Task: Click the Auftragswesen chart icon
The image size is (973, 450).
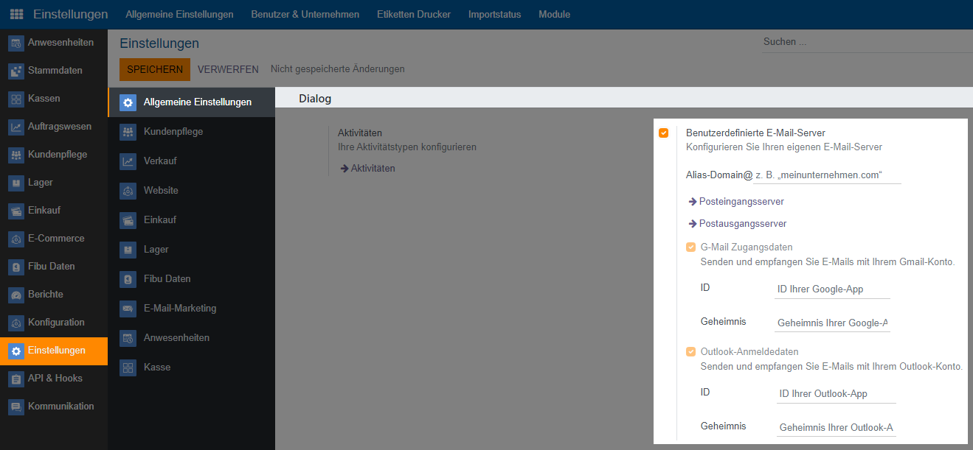Action: pyautogui.click(x=16, y=127)
